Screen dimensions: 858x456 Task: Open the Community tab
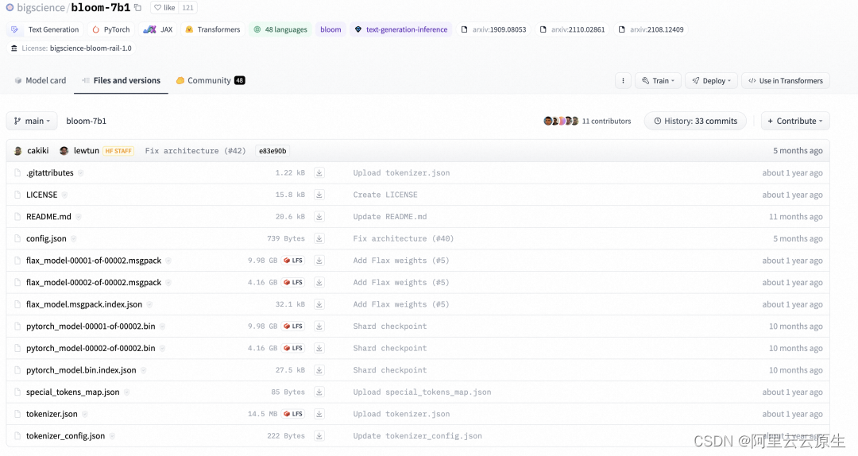coord(210,80)
